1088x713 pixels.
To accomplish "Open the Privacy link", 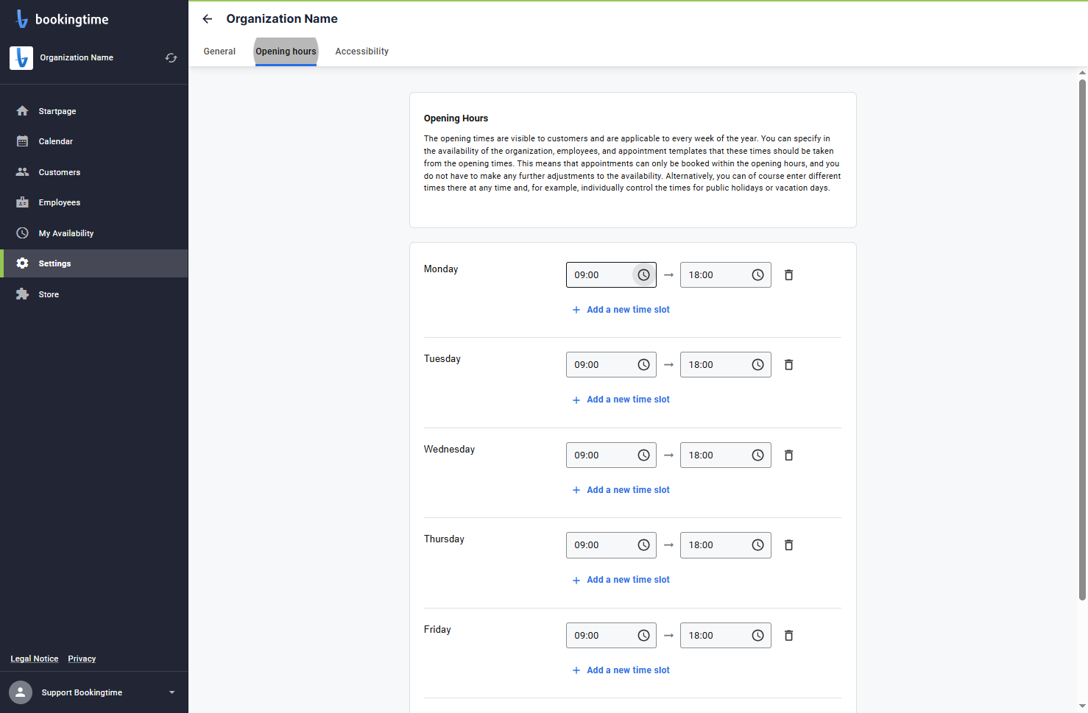I will click(x=82, y=659).
